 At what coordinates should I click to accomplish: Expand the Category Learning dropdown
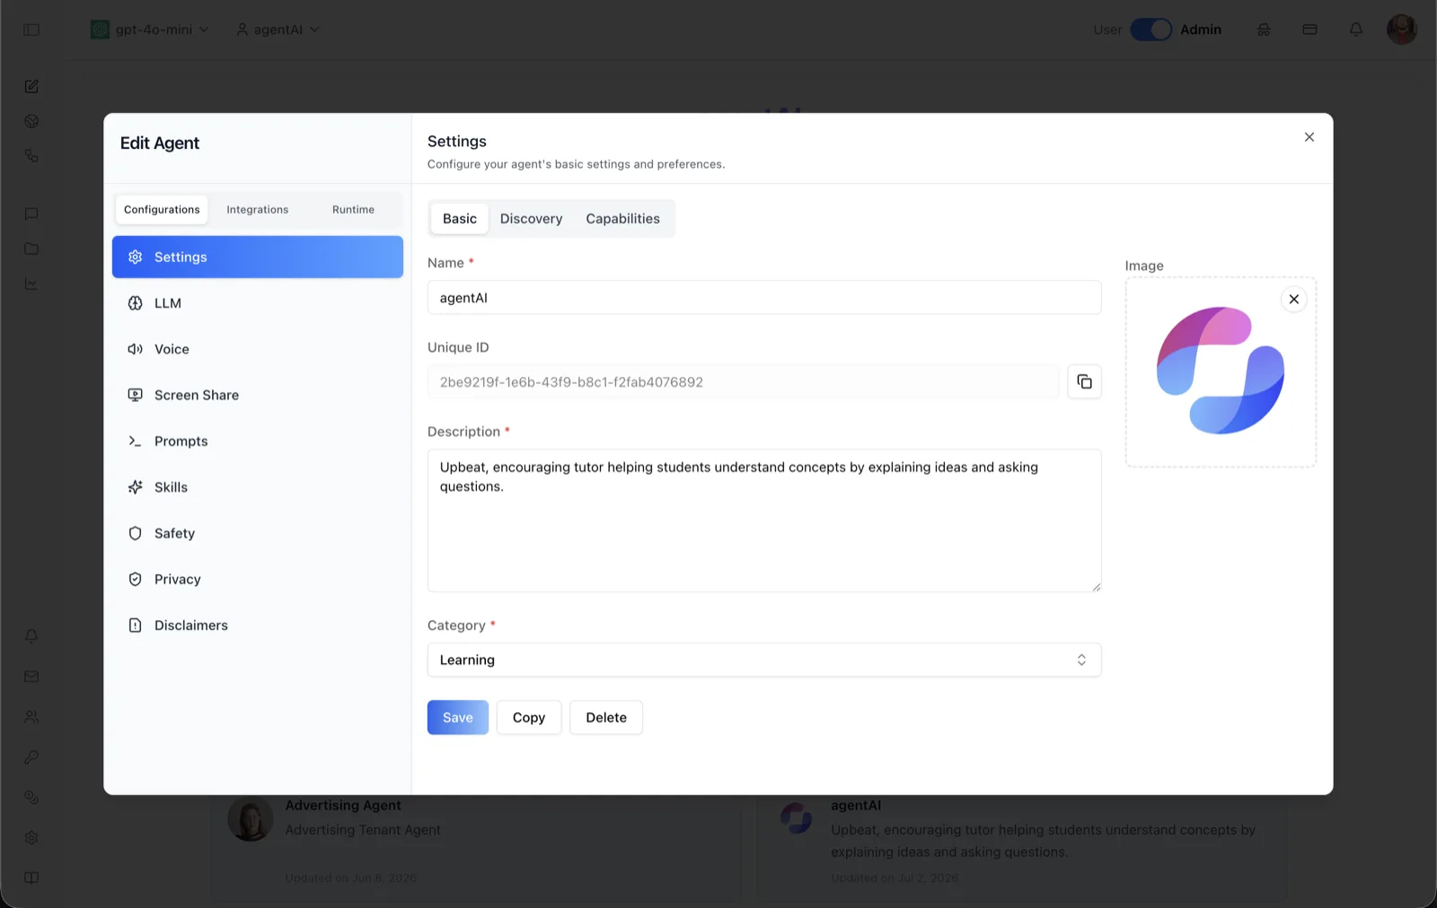(764, 659)
